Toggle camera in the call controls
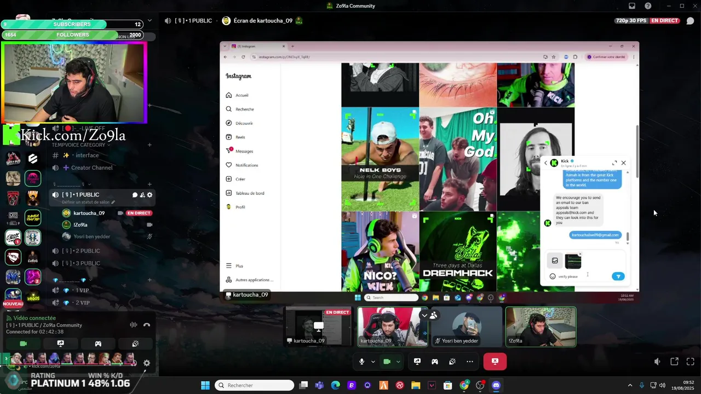The height and width of the screenshot is (394, 701). (387, 362)
